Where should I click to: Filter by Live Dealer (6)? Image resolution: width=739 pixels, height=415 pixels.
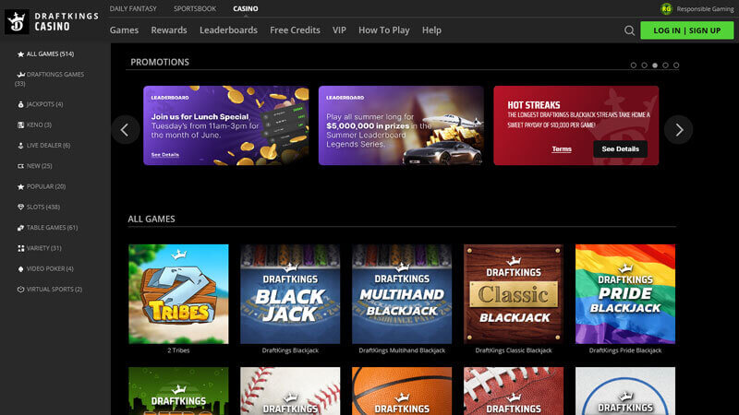(x=48, y=146)
